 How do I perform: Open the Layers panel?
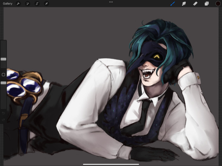click(x=206, y=4)
